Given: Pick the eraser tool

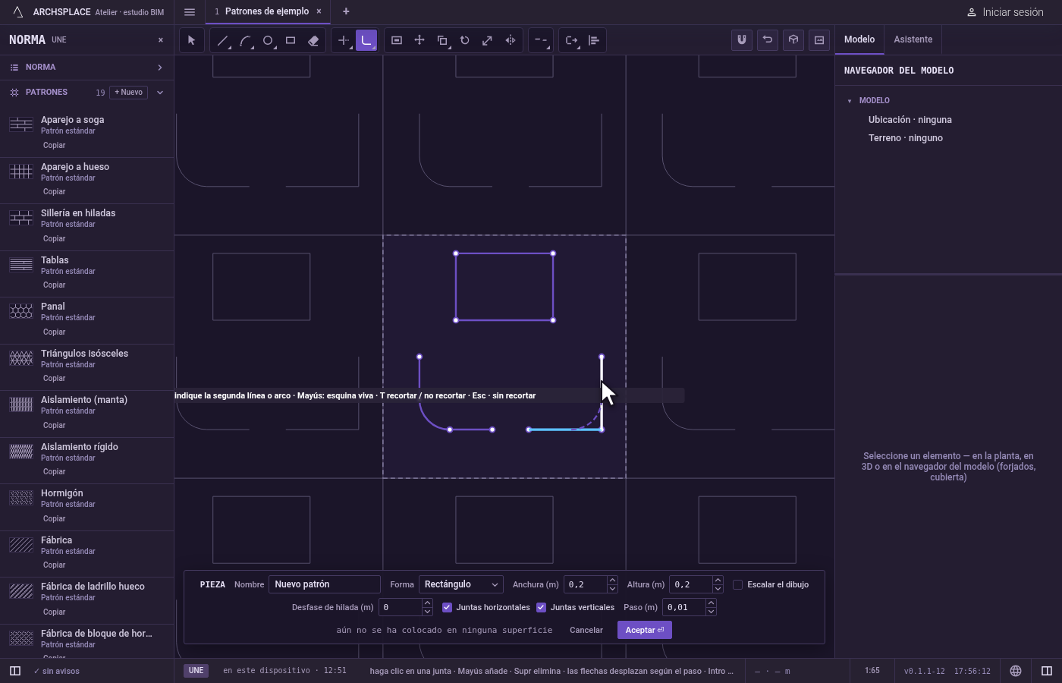Looking at the screenshot, I should pyautogui.click(x=313, y=40).
